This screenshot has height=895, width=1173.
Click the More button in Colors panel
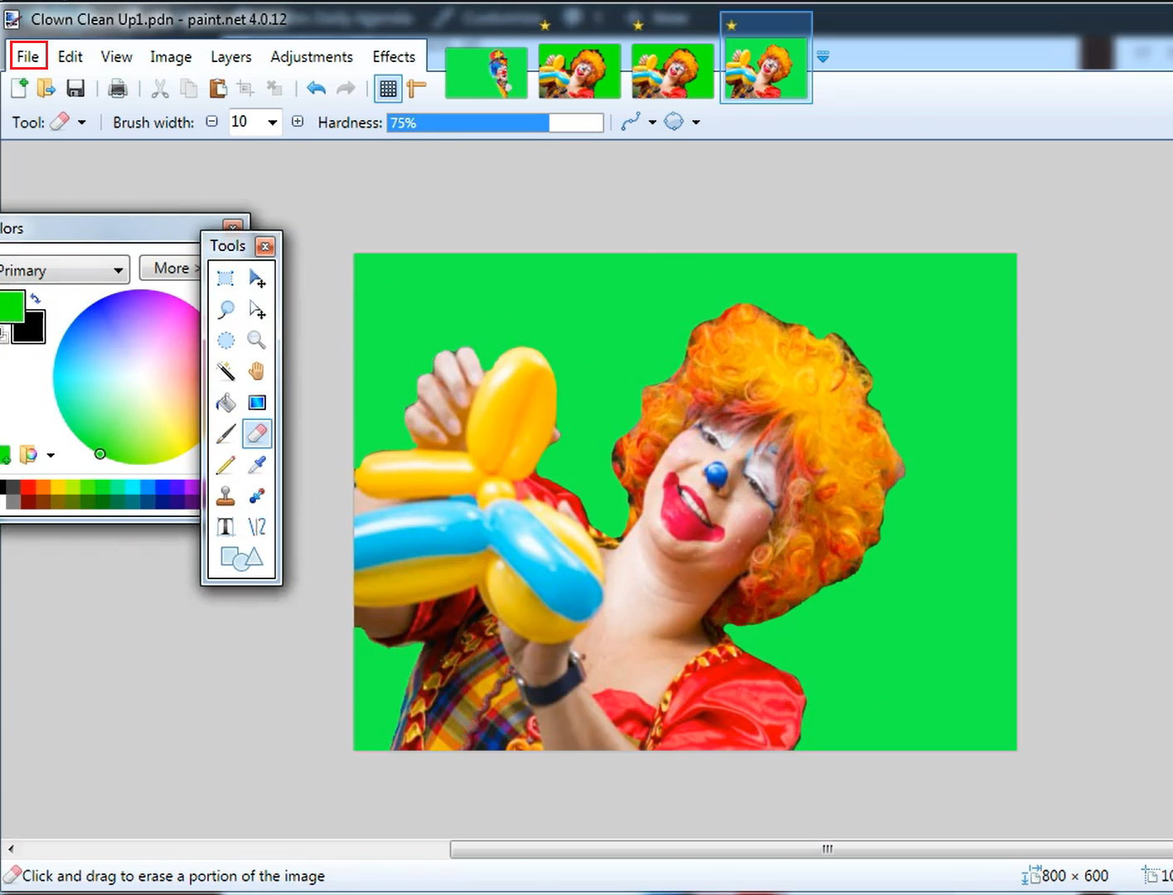pos(172,268)
